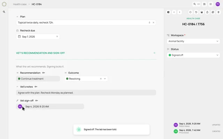
Task: Toggle the side panel layout icon
Action: (169, 12)
